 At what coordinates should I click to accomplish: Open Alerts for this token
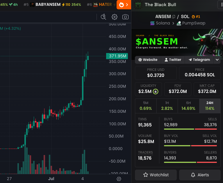(200, 175)
